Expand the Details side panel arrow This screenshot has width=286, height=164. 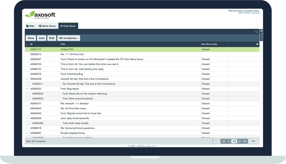pos(261,31)
